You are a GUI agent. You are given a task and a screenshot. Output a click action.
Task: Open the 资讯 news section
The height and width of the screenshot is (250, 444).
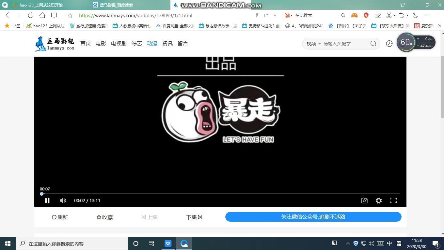[x=167, y=43]
